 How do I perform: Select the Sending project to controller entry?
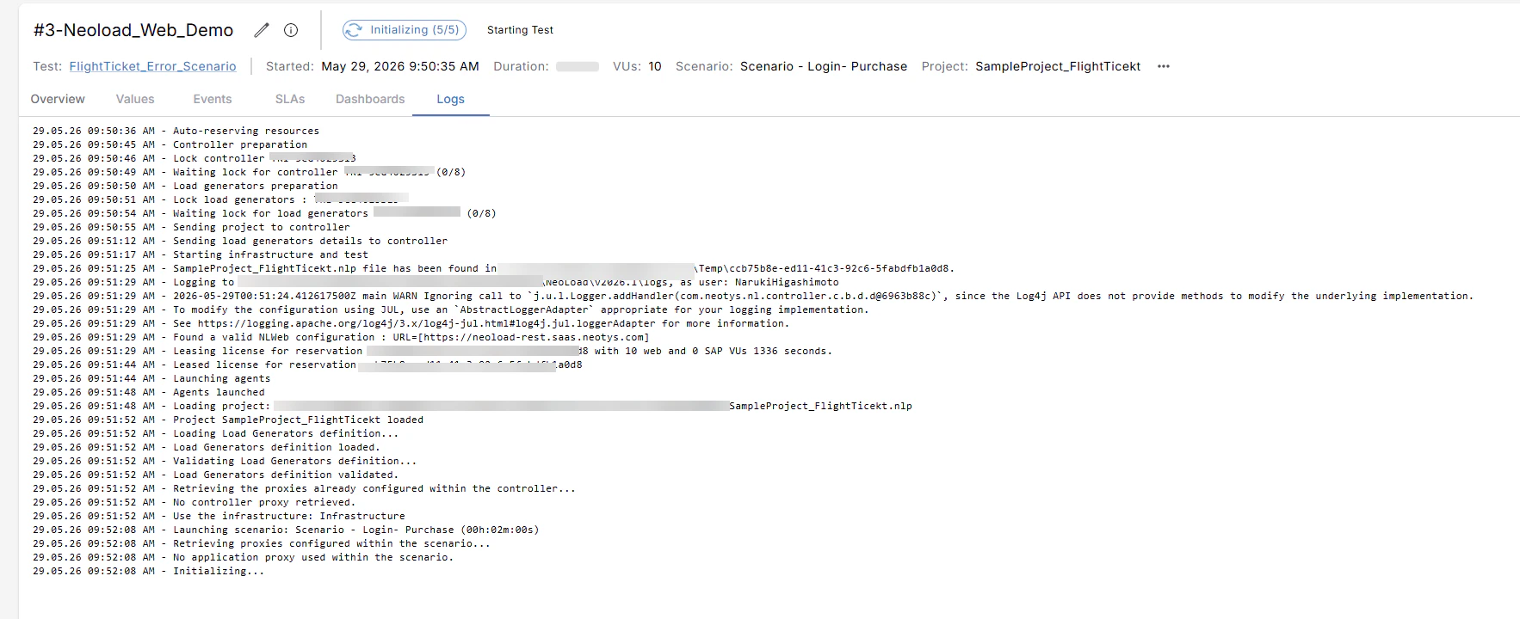point(191,227)
